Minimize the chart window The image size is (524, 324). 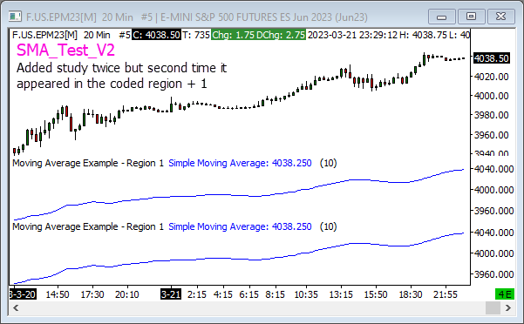click(x=441, y=17)
